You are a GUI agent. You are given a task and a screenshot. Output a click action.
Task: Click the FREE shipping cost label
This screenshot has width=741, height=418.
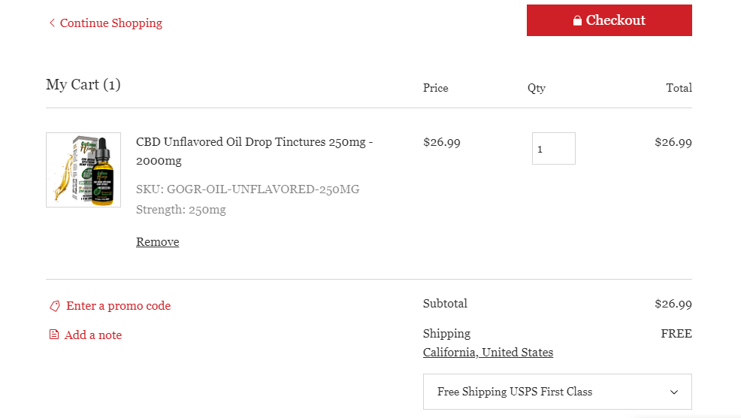[676, 333]
